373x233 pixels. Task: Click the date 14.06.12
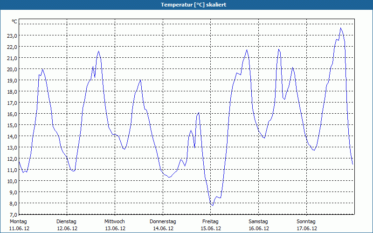point(163,228)
